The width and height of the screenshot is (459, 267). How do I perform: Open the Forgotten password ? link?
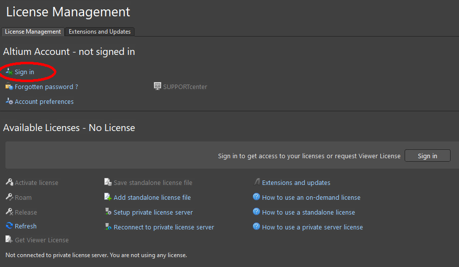[x=46, y=87]
